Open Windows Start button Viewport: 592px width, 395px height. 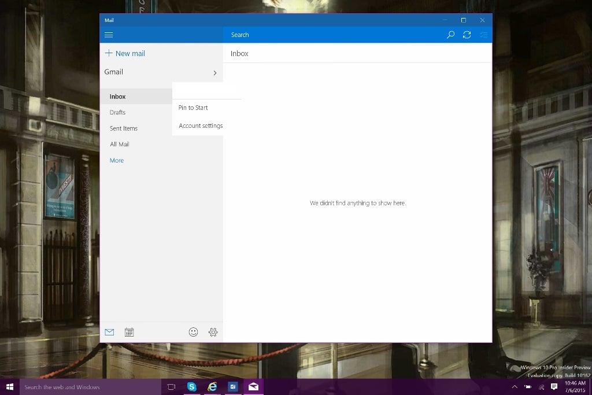(10, 387)
